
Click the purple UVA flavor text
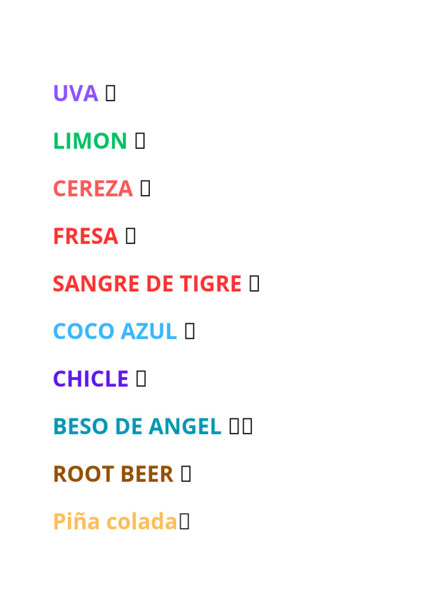click(x=75, y=94)
